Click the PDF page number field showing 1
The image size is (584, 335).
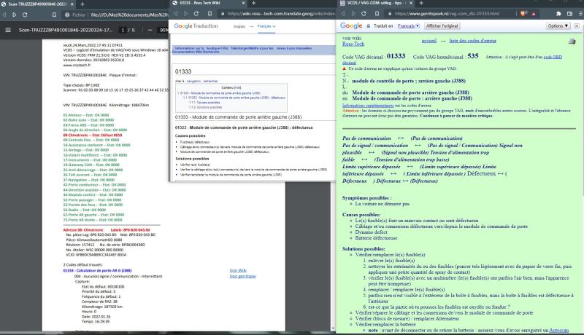coord(122,30)
